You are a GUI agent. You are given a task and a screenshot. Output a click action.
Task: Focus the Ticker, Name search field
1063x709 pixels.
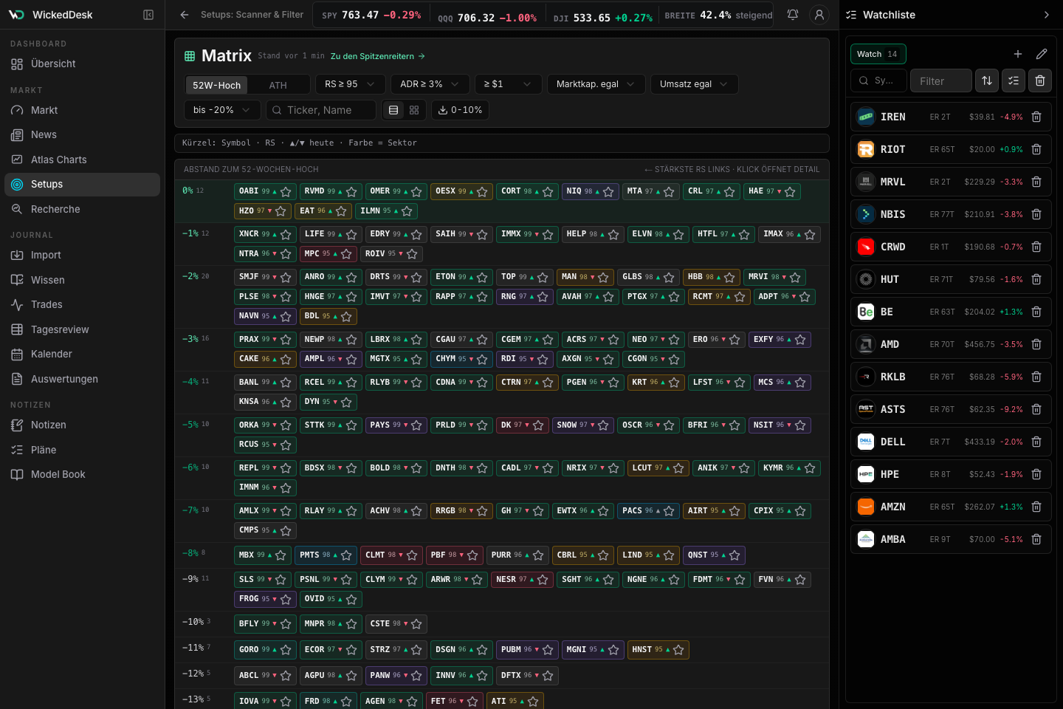[321, 110]
